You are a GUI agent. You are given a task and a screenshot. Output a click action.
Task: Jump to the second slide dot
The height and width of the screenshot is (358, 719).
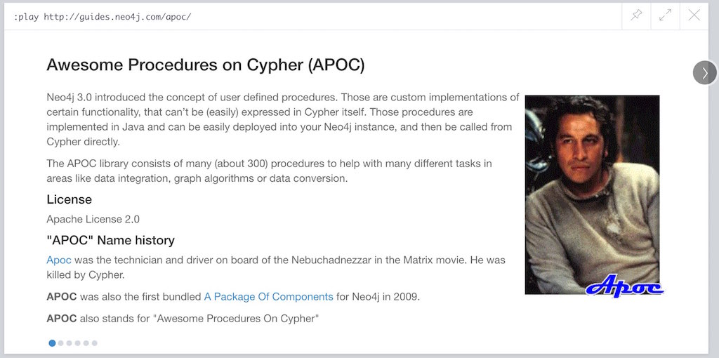click(x=60, y=343)
